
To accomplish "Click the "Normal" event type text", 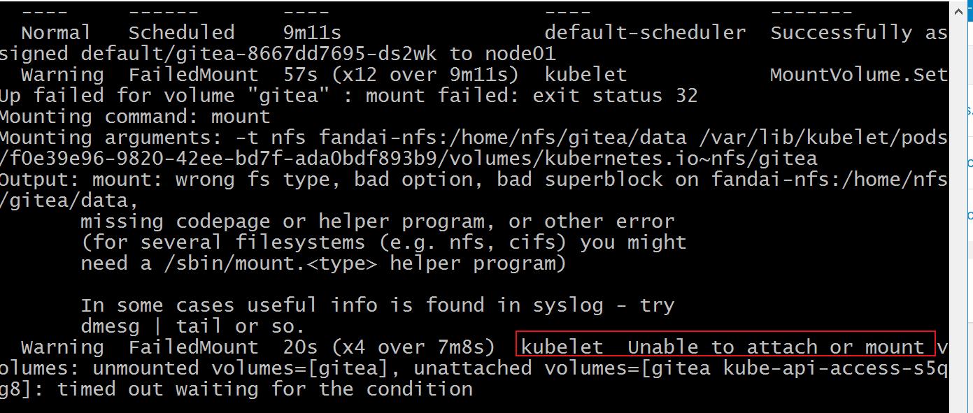I will click(x=56, y=33).
